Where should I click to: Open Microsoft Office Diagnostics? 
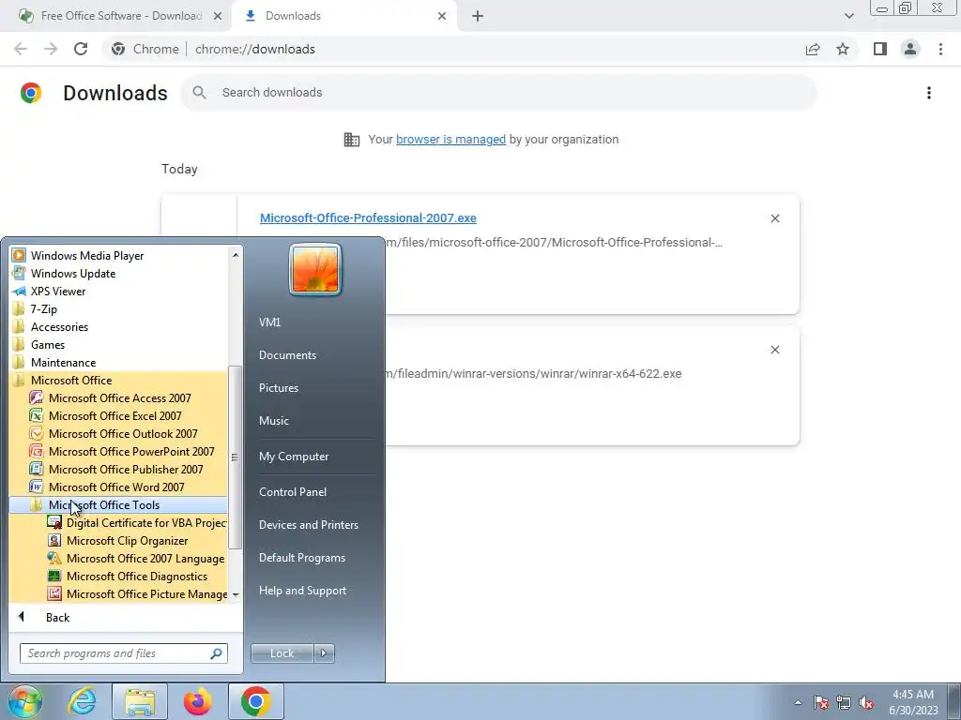click(119, 576)
